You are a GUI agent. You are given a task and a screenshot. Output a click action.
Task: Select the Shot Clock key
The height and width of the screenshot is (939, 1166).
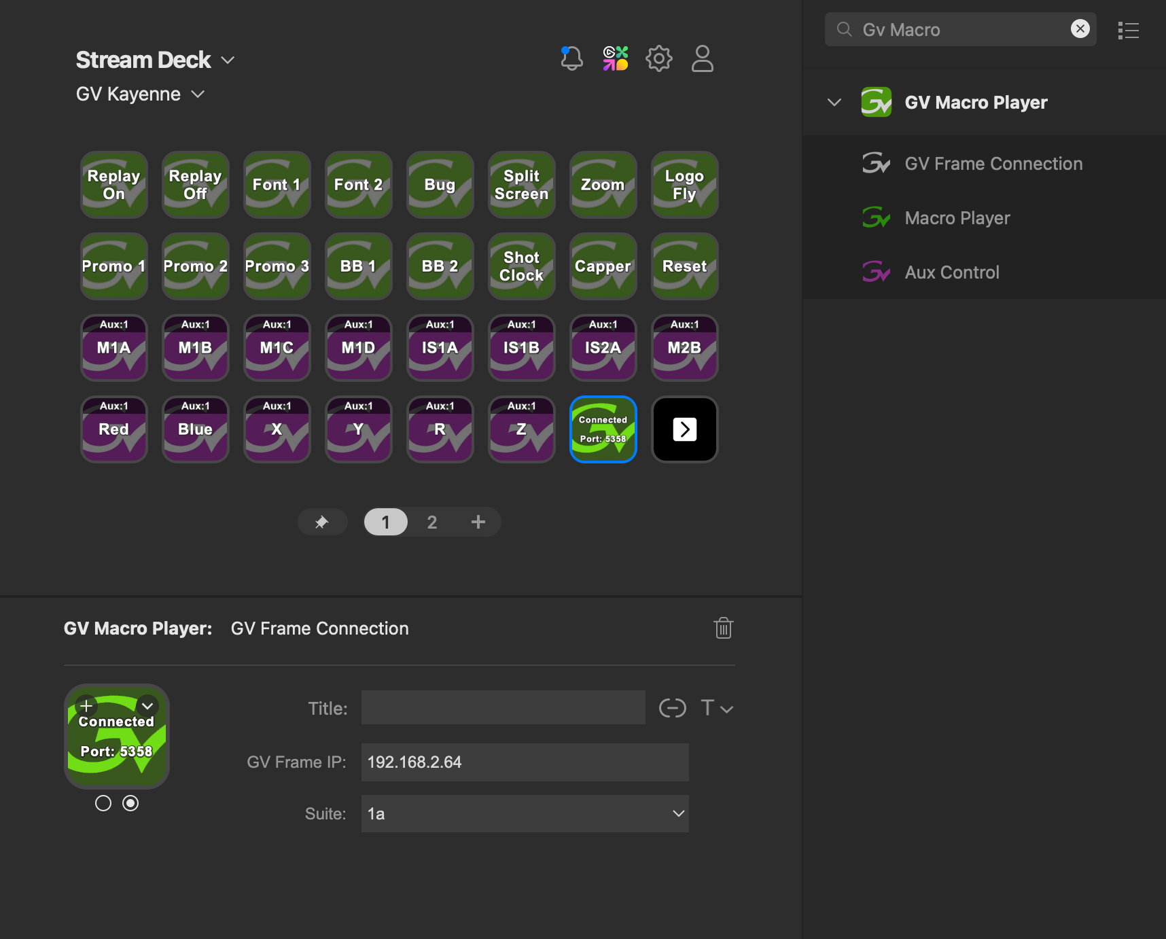click(x=522, y=266)
